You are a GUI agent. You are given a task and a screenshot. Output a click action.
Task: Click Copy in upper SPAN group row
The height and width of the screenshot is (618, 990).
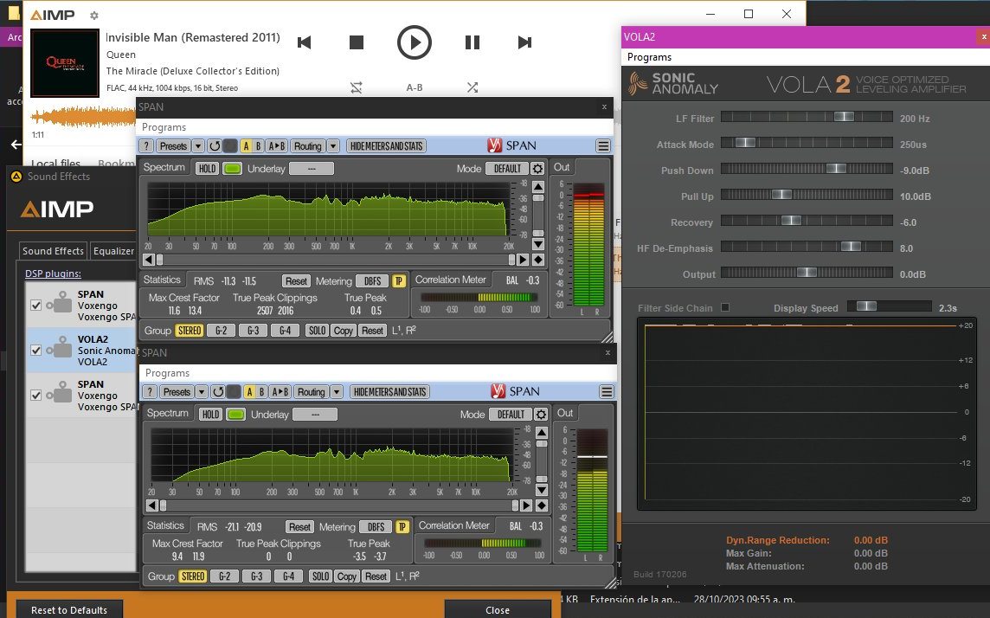(344, 331)
